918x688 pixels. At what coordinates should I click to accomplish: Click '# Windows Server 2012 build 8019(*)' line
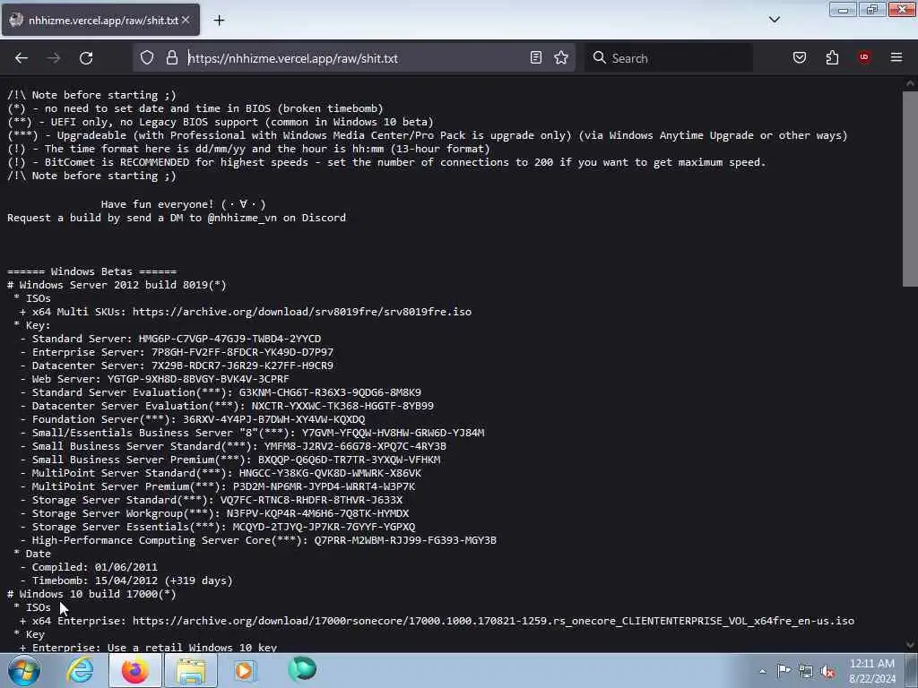pyautogui.click(x=117, y=285)
